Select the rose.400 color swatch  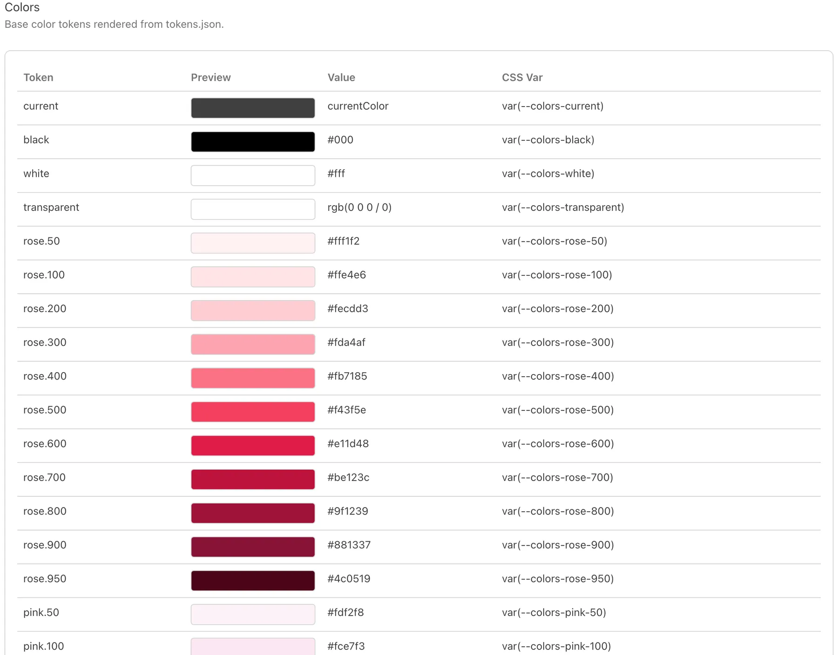coord(253,378)
